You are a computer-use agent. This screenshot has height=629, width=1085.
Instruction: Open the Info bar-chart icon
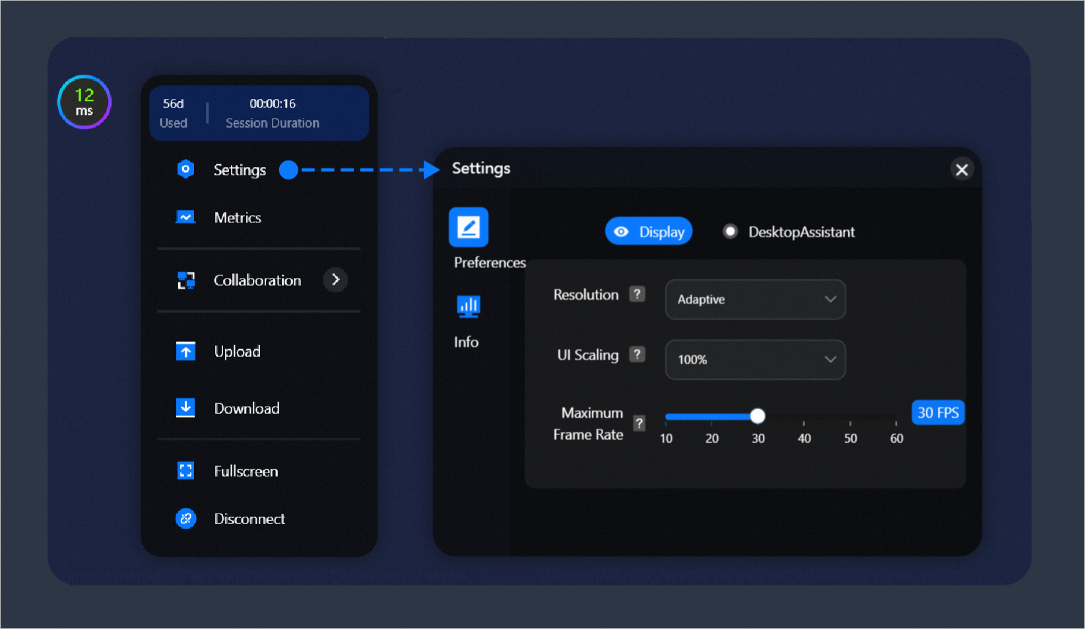click(469, 306)
